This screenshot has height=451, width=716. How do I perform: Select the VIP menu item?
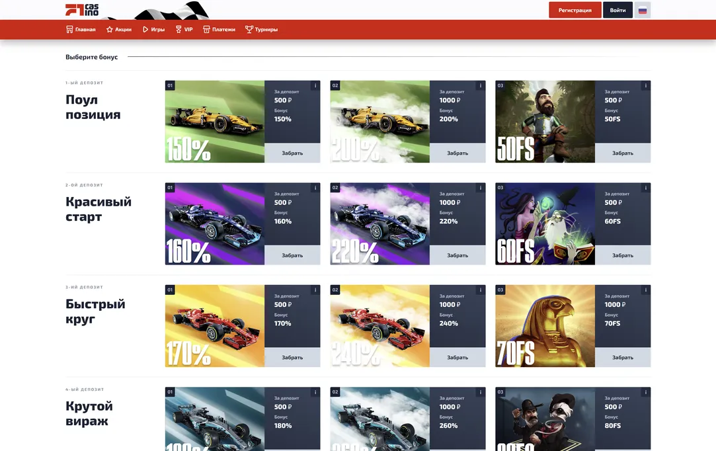(184, 29)
